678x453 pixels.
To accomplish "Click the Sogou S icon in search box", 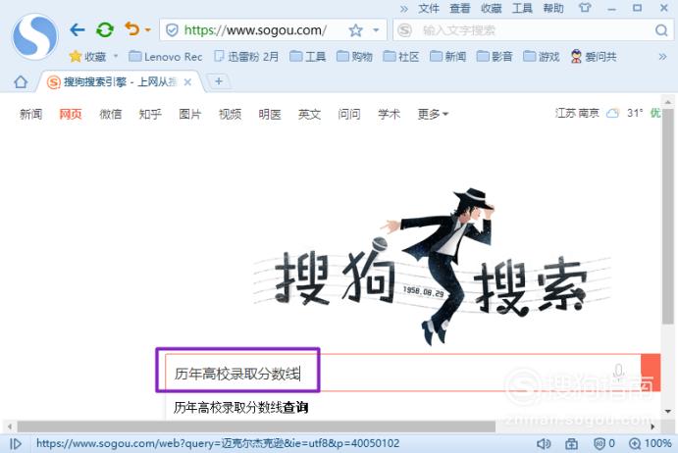I will pyautogui.click(x=404, y=30).
